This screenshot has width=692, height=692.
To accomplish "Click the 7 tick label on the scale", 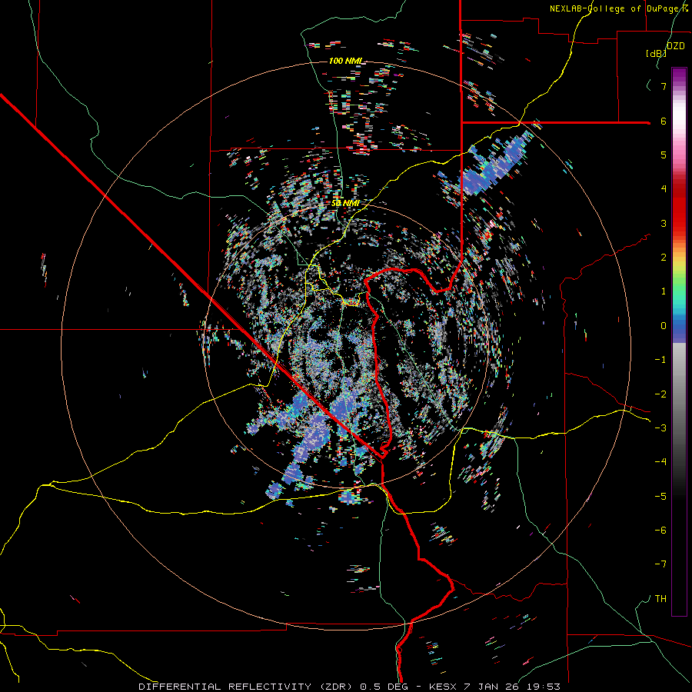I will tap(664, 86).
